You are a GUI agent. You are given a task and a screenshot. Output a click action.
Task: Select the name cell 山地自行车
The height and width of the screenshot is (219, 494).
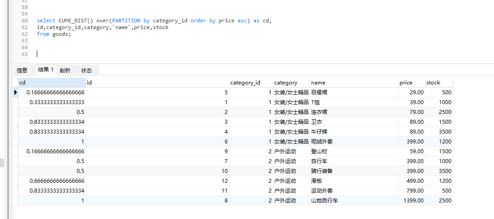[x=354, y=201]
